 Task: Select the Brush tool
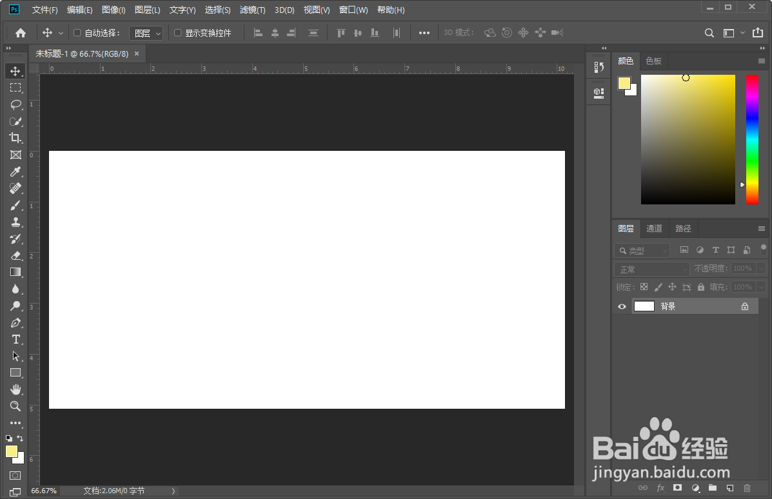(15, 205)
